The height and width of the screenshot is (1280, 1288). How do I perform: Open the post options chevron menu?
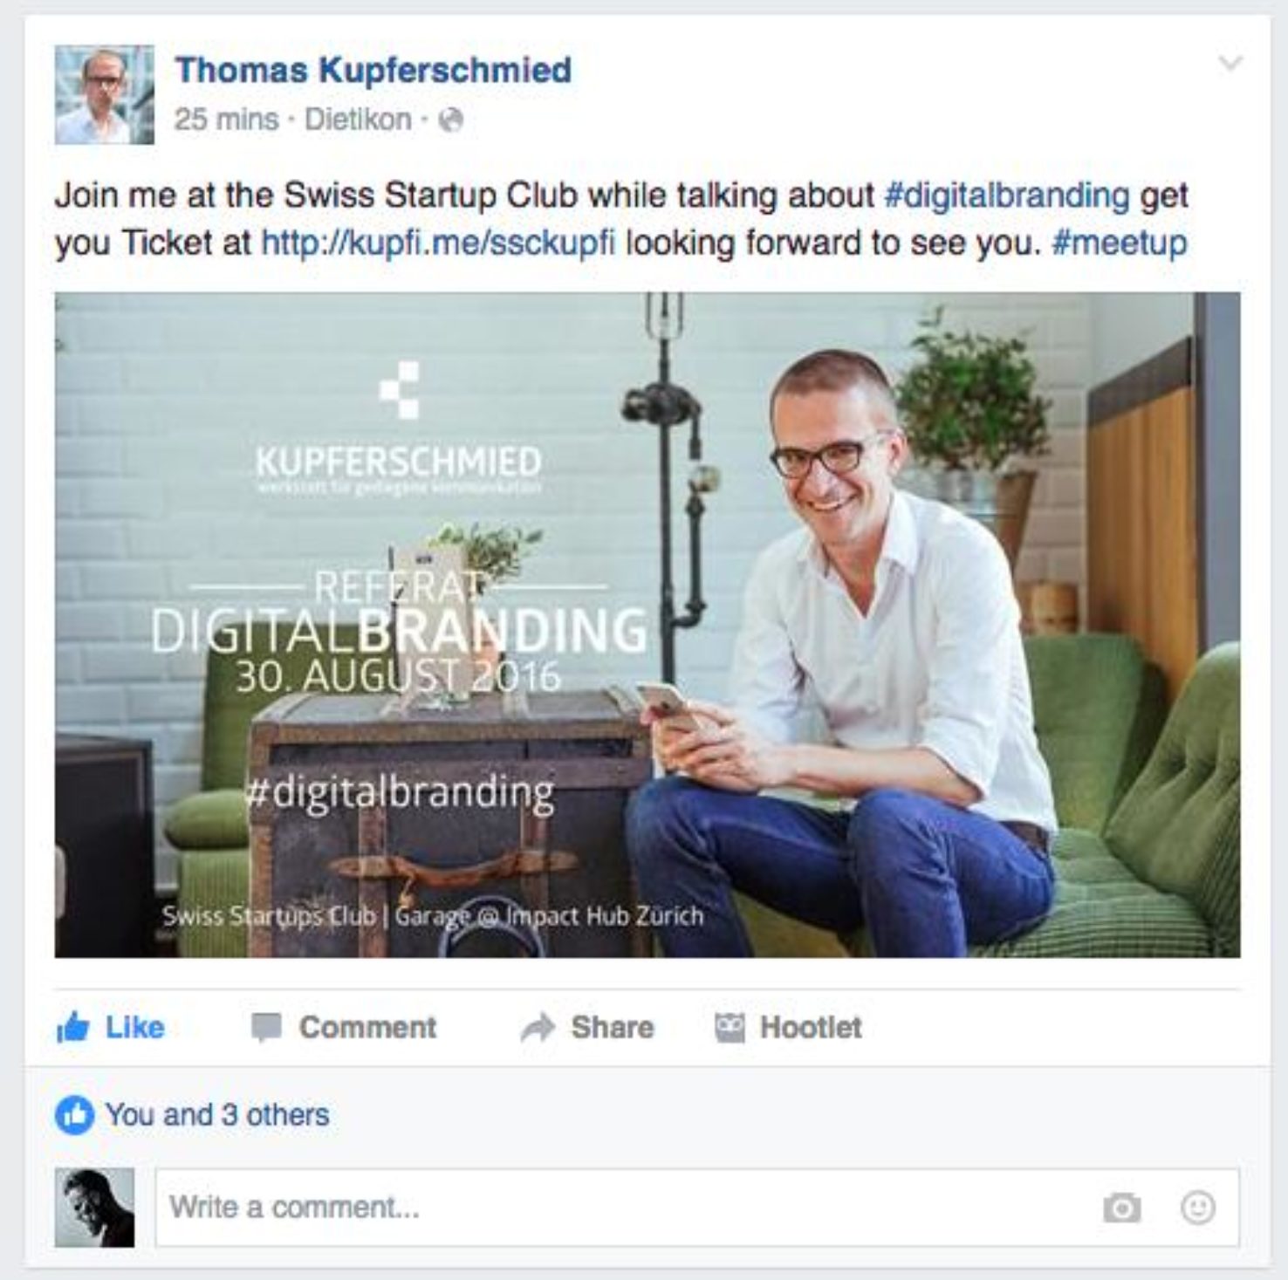(x=1230, y=63)
